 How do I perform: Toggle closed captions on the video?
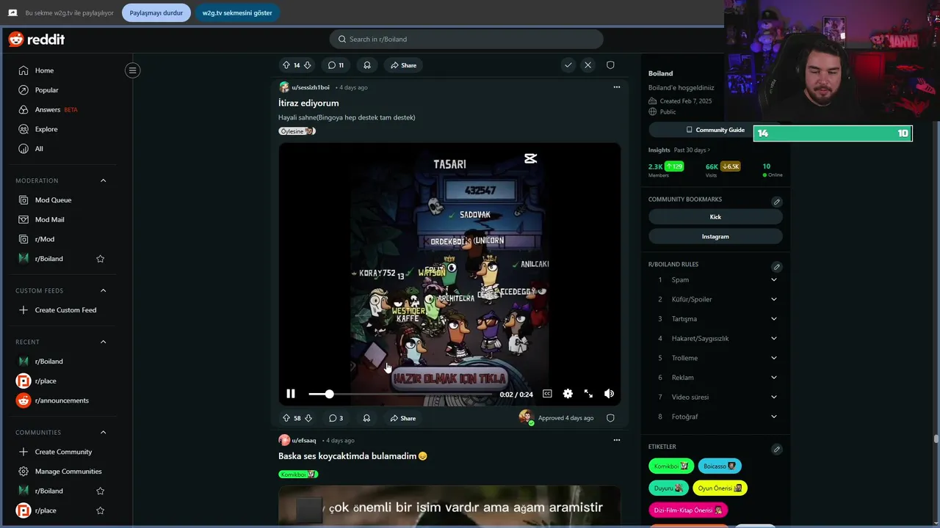(x=547, y=394)
